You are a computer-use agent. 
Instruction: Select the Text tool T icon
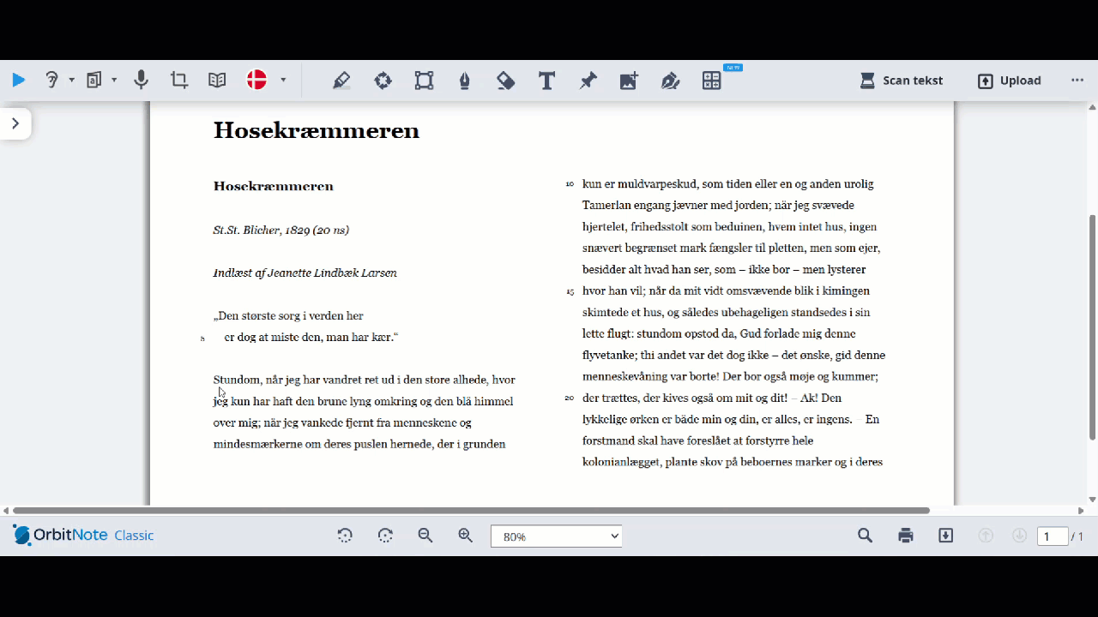coord(546,81)
